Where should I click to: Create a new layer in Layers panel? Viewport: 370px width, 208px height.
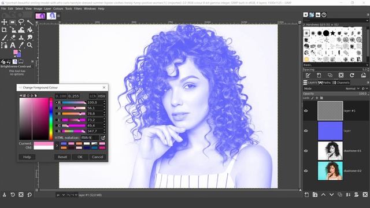tap(306, 195)
